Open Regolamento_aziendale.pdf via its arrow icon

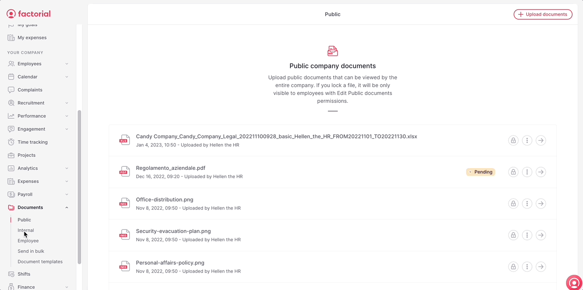pyautogui.click(x=541, y=172)
